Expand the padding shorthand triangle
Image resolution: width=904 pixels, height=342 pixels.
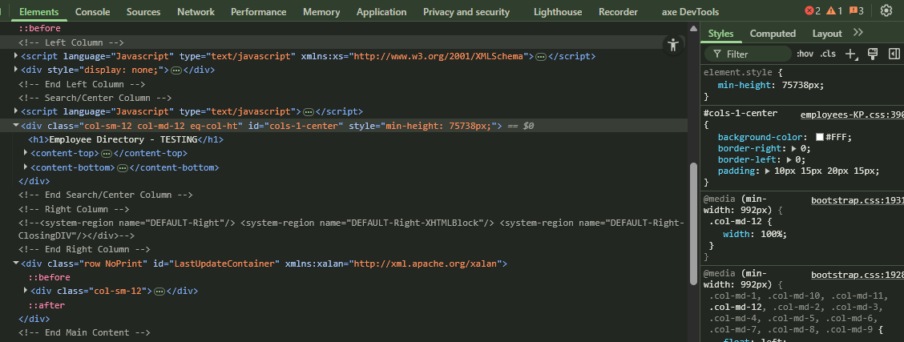768,171
